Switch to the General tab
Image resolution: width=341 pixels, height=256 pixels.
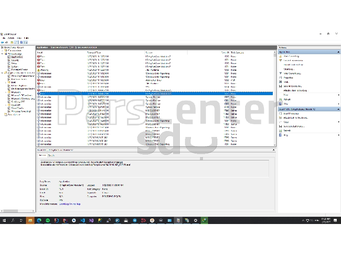click(42, 155)
